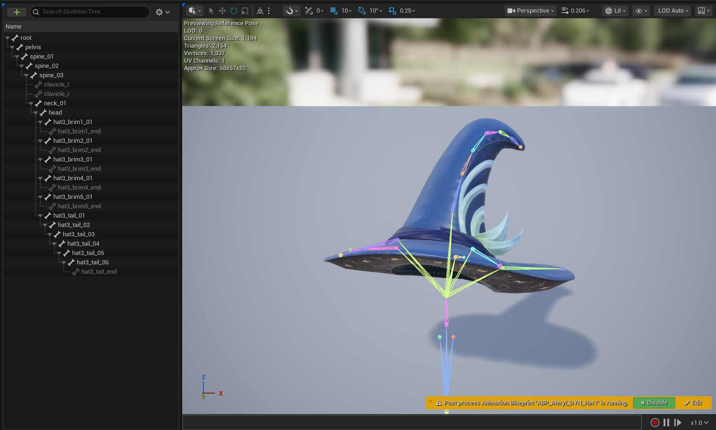This screenshot has width=716, height=430.
Task: Edit the post process Animation Blueprint
Action: pos(693,403)
